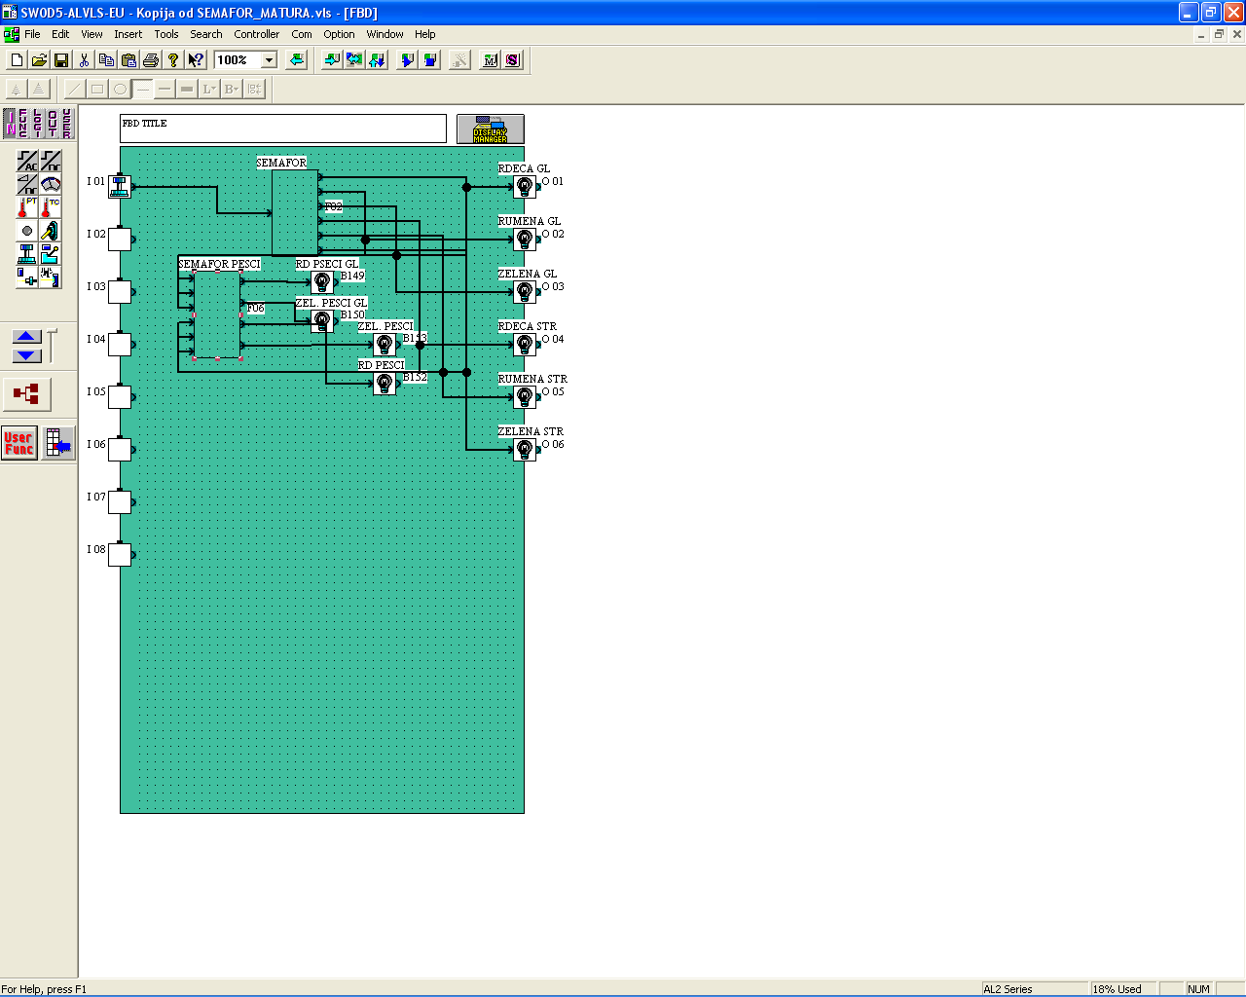Click the blue down arrow palette button
1246x997 pixels.
26,355
